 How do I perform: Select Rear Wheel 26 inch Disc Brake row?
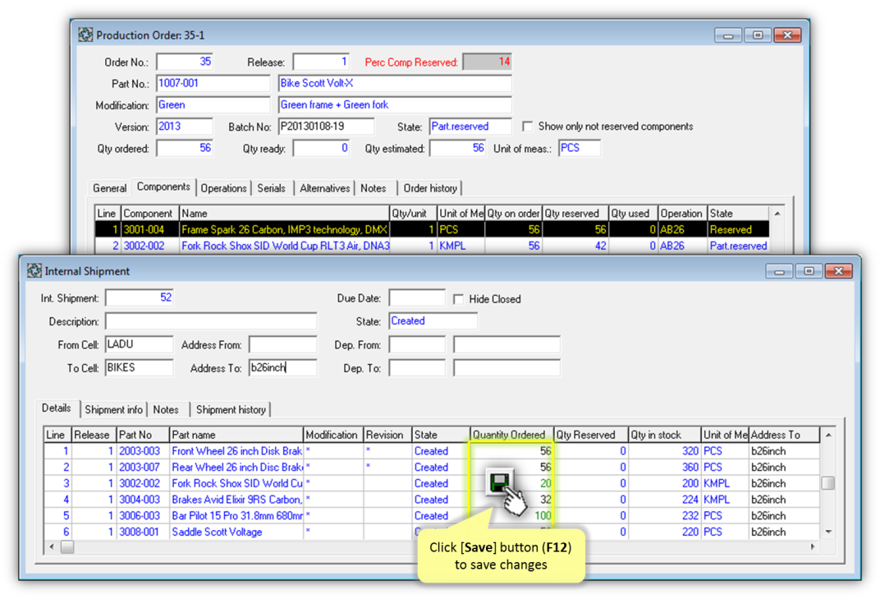[432, 468]
